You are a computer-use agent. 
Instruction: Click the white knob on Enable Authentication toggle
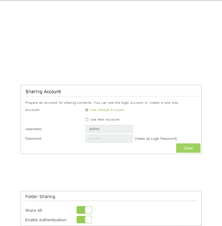pos(88,220)
